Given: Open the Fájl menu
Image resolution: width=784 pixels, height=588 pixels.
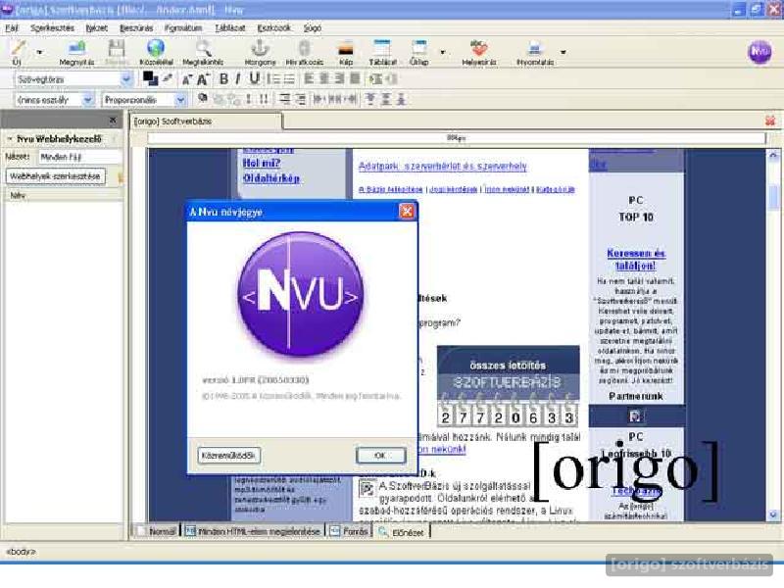Looking at the screenshot, I should [12, 28].
